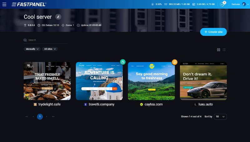250x142 pixels.
Task: Open the items-per-page dropdown showing 10
Action: pos(220,116)
